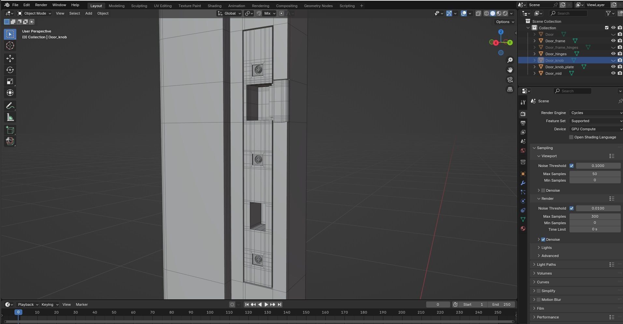Click the zoom magnifier viewport icon
Viewport: 623px width, 324px height.
510,60
